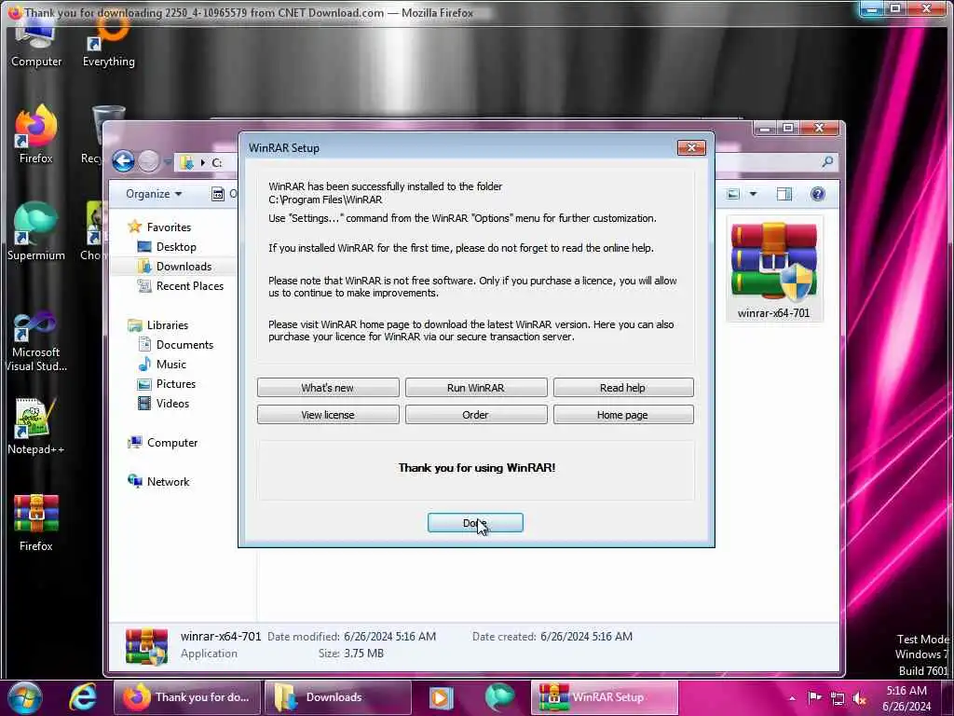
Task: Click the winrar-x64-701 icon in the details pane
Action: tap(146, 646)
